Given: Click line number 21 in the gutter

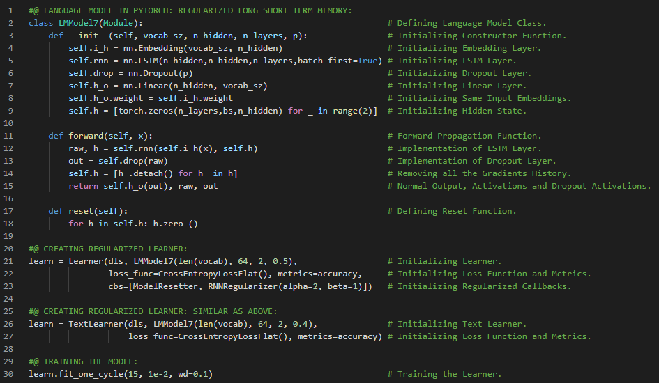Looking at the screenshot, I should coord(8,261).
